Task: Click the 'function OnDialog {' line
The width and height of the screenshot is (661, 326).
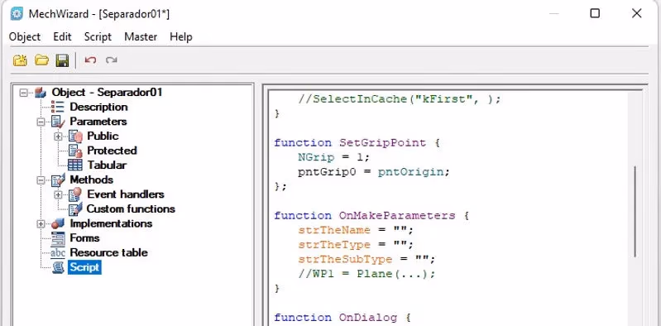Action: pos(342,317)
